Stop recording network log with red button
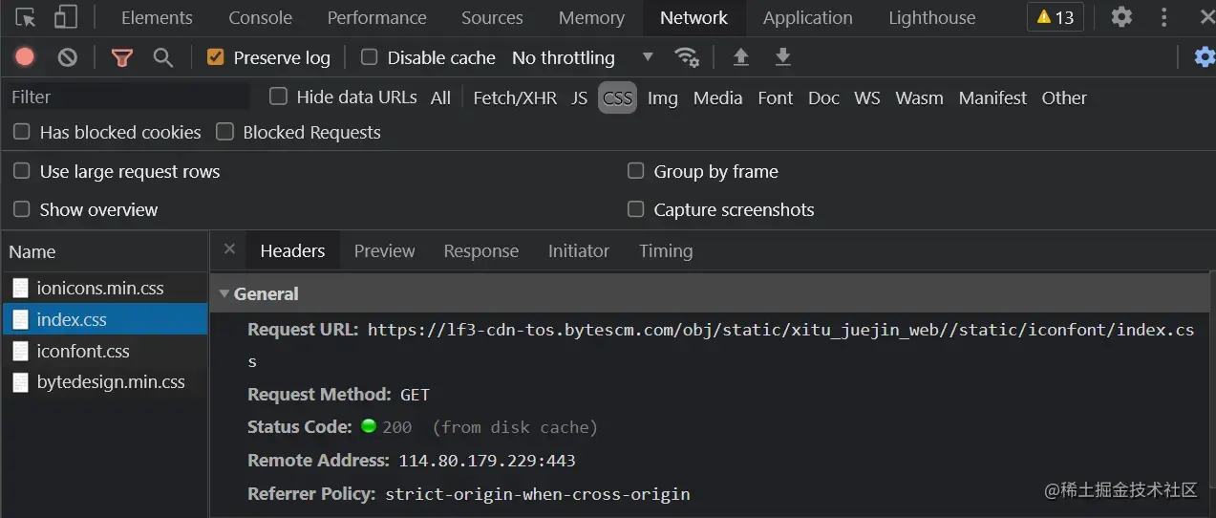The image size is (1216, 518). [x=25, y=57]
